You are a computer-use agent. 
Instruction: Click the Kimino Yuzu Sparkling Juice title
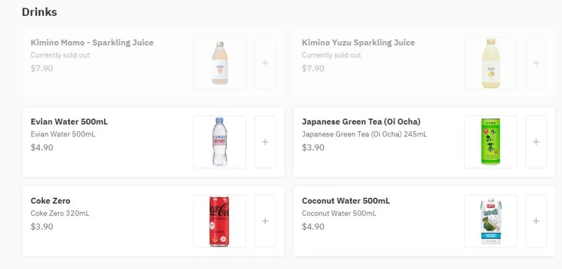(x=358, y=43)
